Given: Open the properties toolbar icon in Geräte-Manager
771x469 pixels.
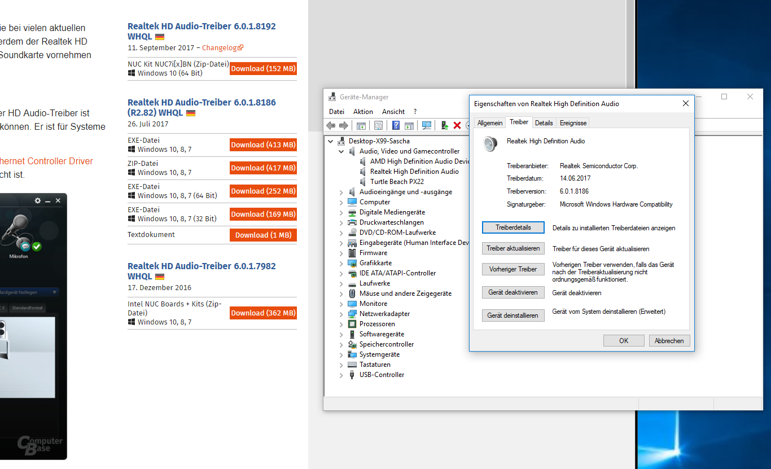Looking at the screenshot, I should tap(378, 125).
